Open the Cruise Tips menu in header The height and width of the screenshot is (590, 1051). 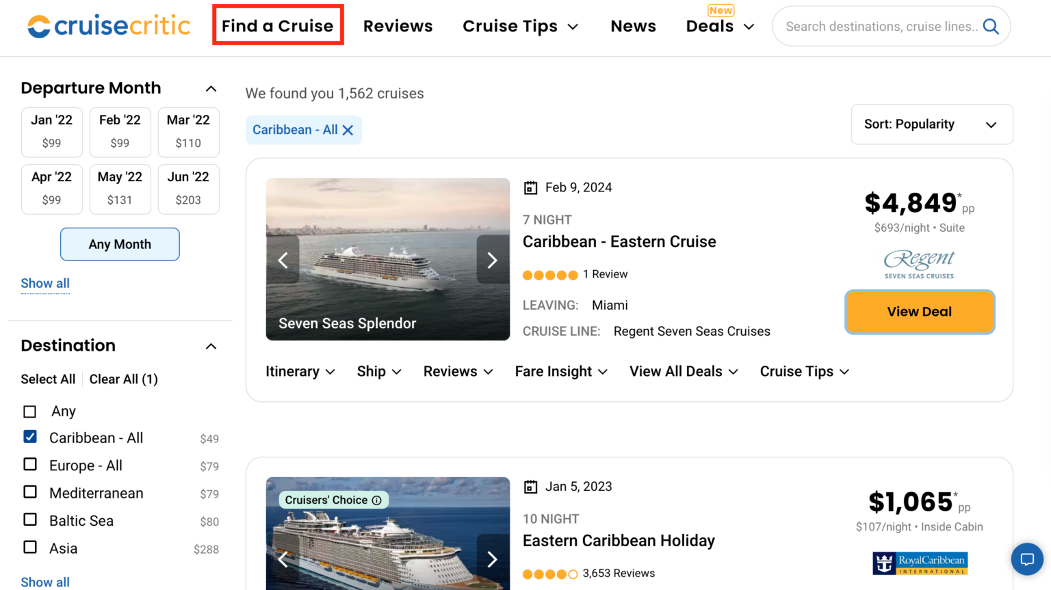(521, 26)
